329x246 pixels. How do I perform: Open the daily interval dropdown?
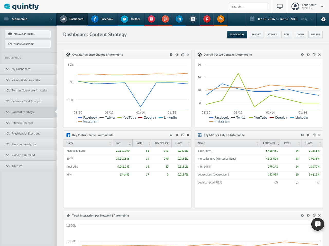[307, 19]
